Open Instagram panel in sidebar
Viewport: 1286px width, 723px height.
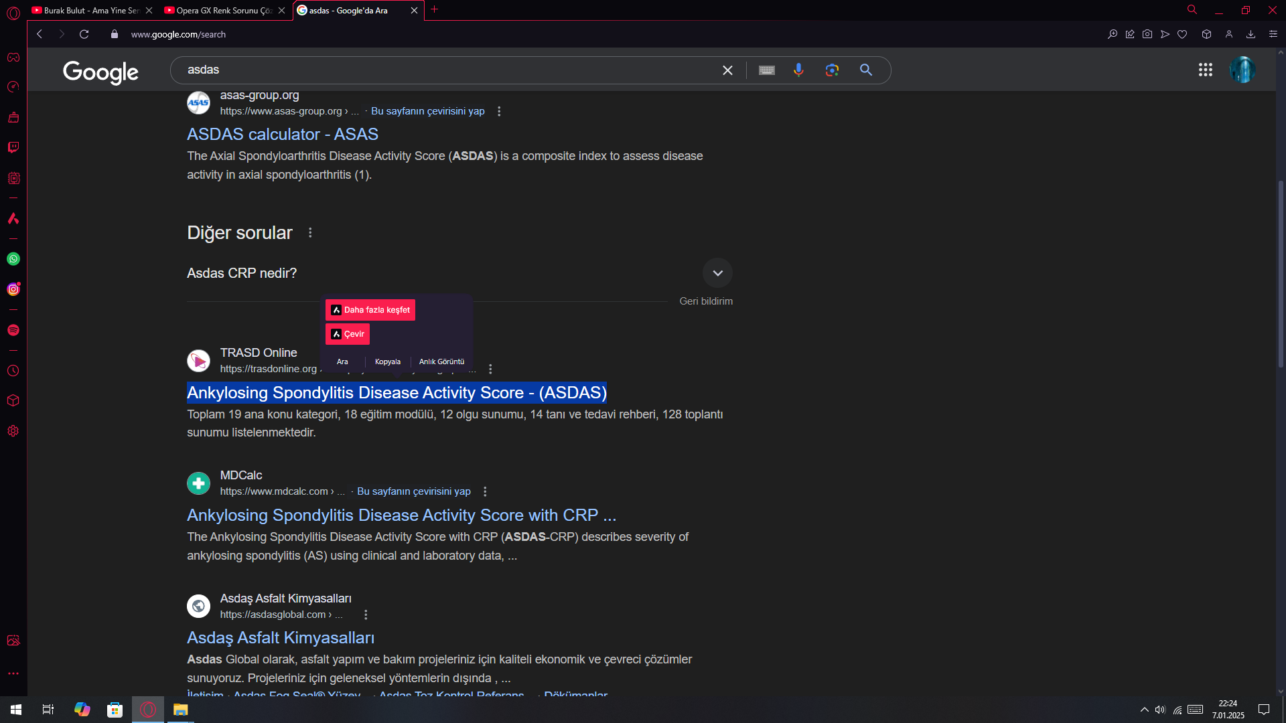coord(13,289)
